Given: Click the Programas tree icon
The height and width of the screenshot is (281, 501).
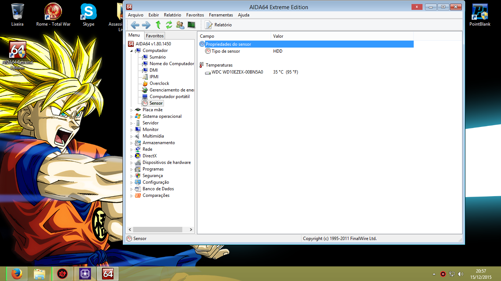Looking at the screenshot, I should [x=138, y=169].
